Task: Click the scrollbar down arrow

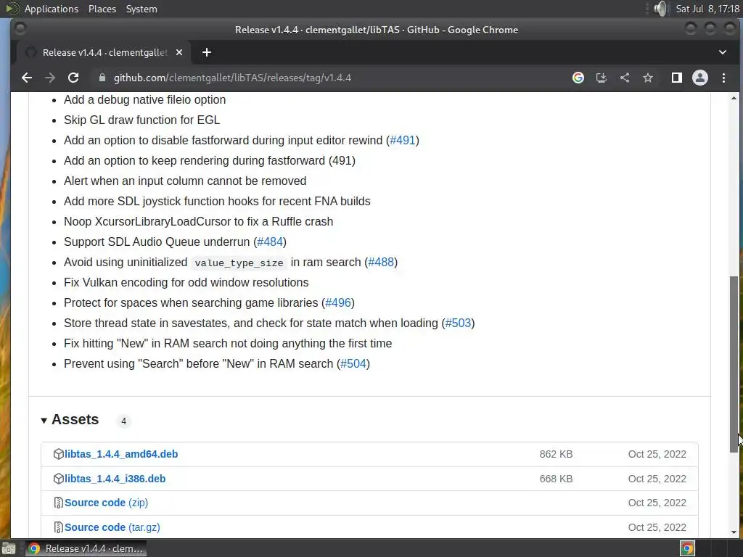Action: pos(734,532)
